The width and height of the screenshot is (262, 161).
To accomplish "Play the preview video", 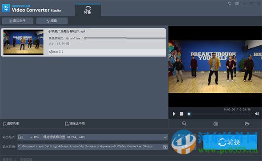I will click(174, 114).
